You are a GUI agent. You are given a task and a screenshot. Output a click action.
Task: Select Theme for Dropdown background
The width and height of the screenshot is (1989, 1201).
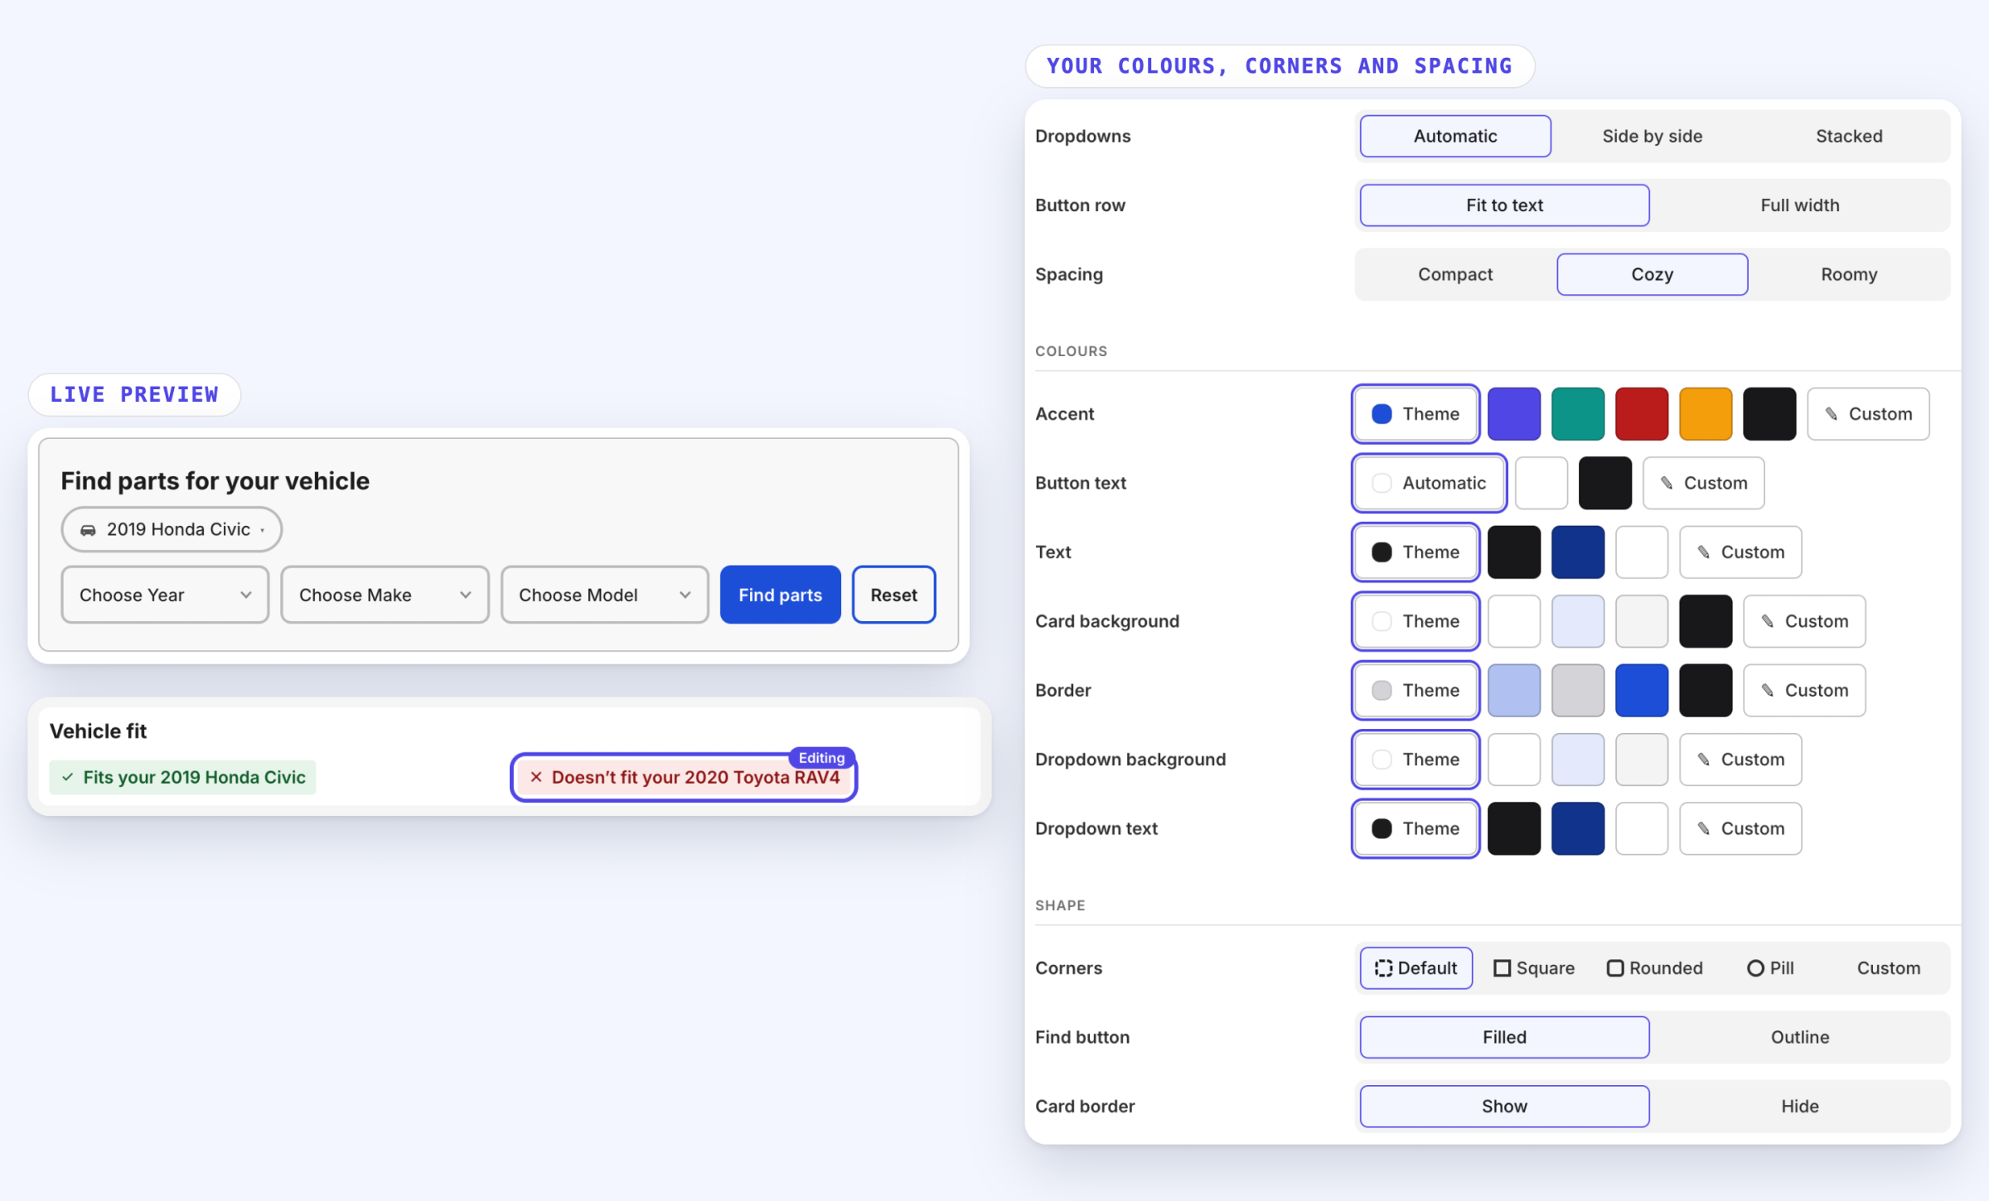[x=1416, y=760]
